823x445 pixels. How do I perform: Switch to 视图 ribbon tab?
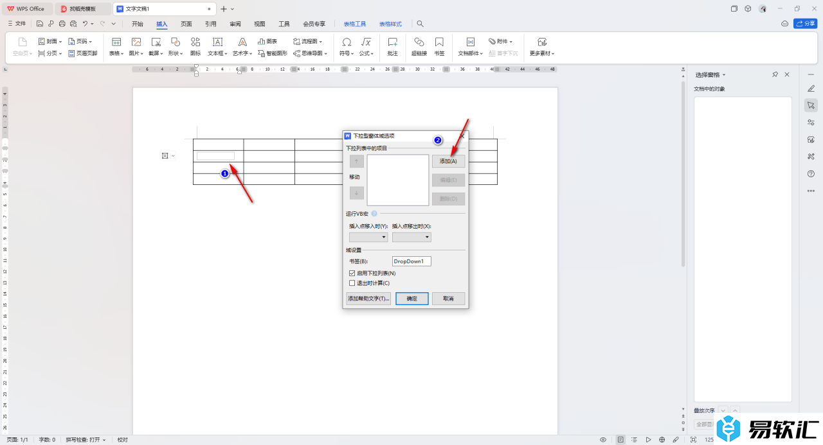tap(260, 24)
